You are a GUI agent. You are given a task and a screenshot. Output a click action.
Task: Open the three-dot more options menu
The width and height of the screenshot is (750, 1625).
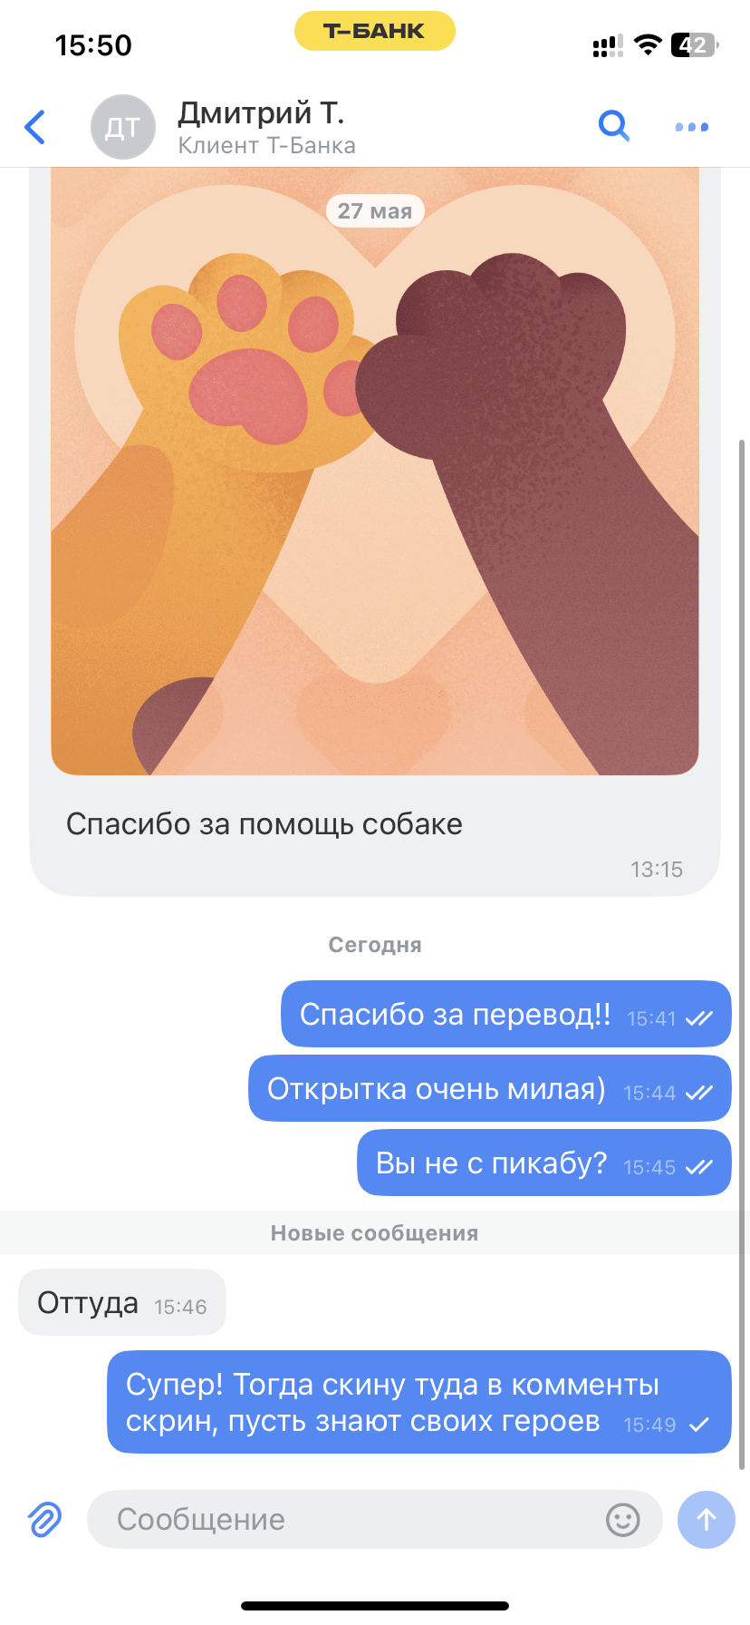(x=692, y=127)
